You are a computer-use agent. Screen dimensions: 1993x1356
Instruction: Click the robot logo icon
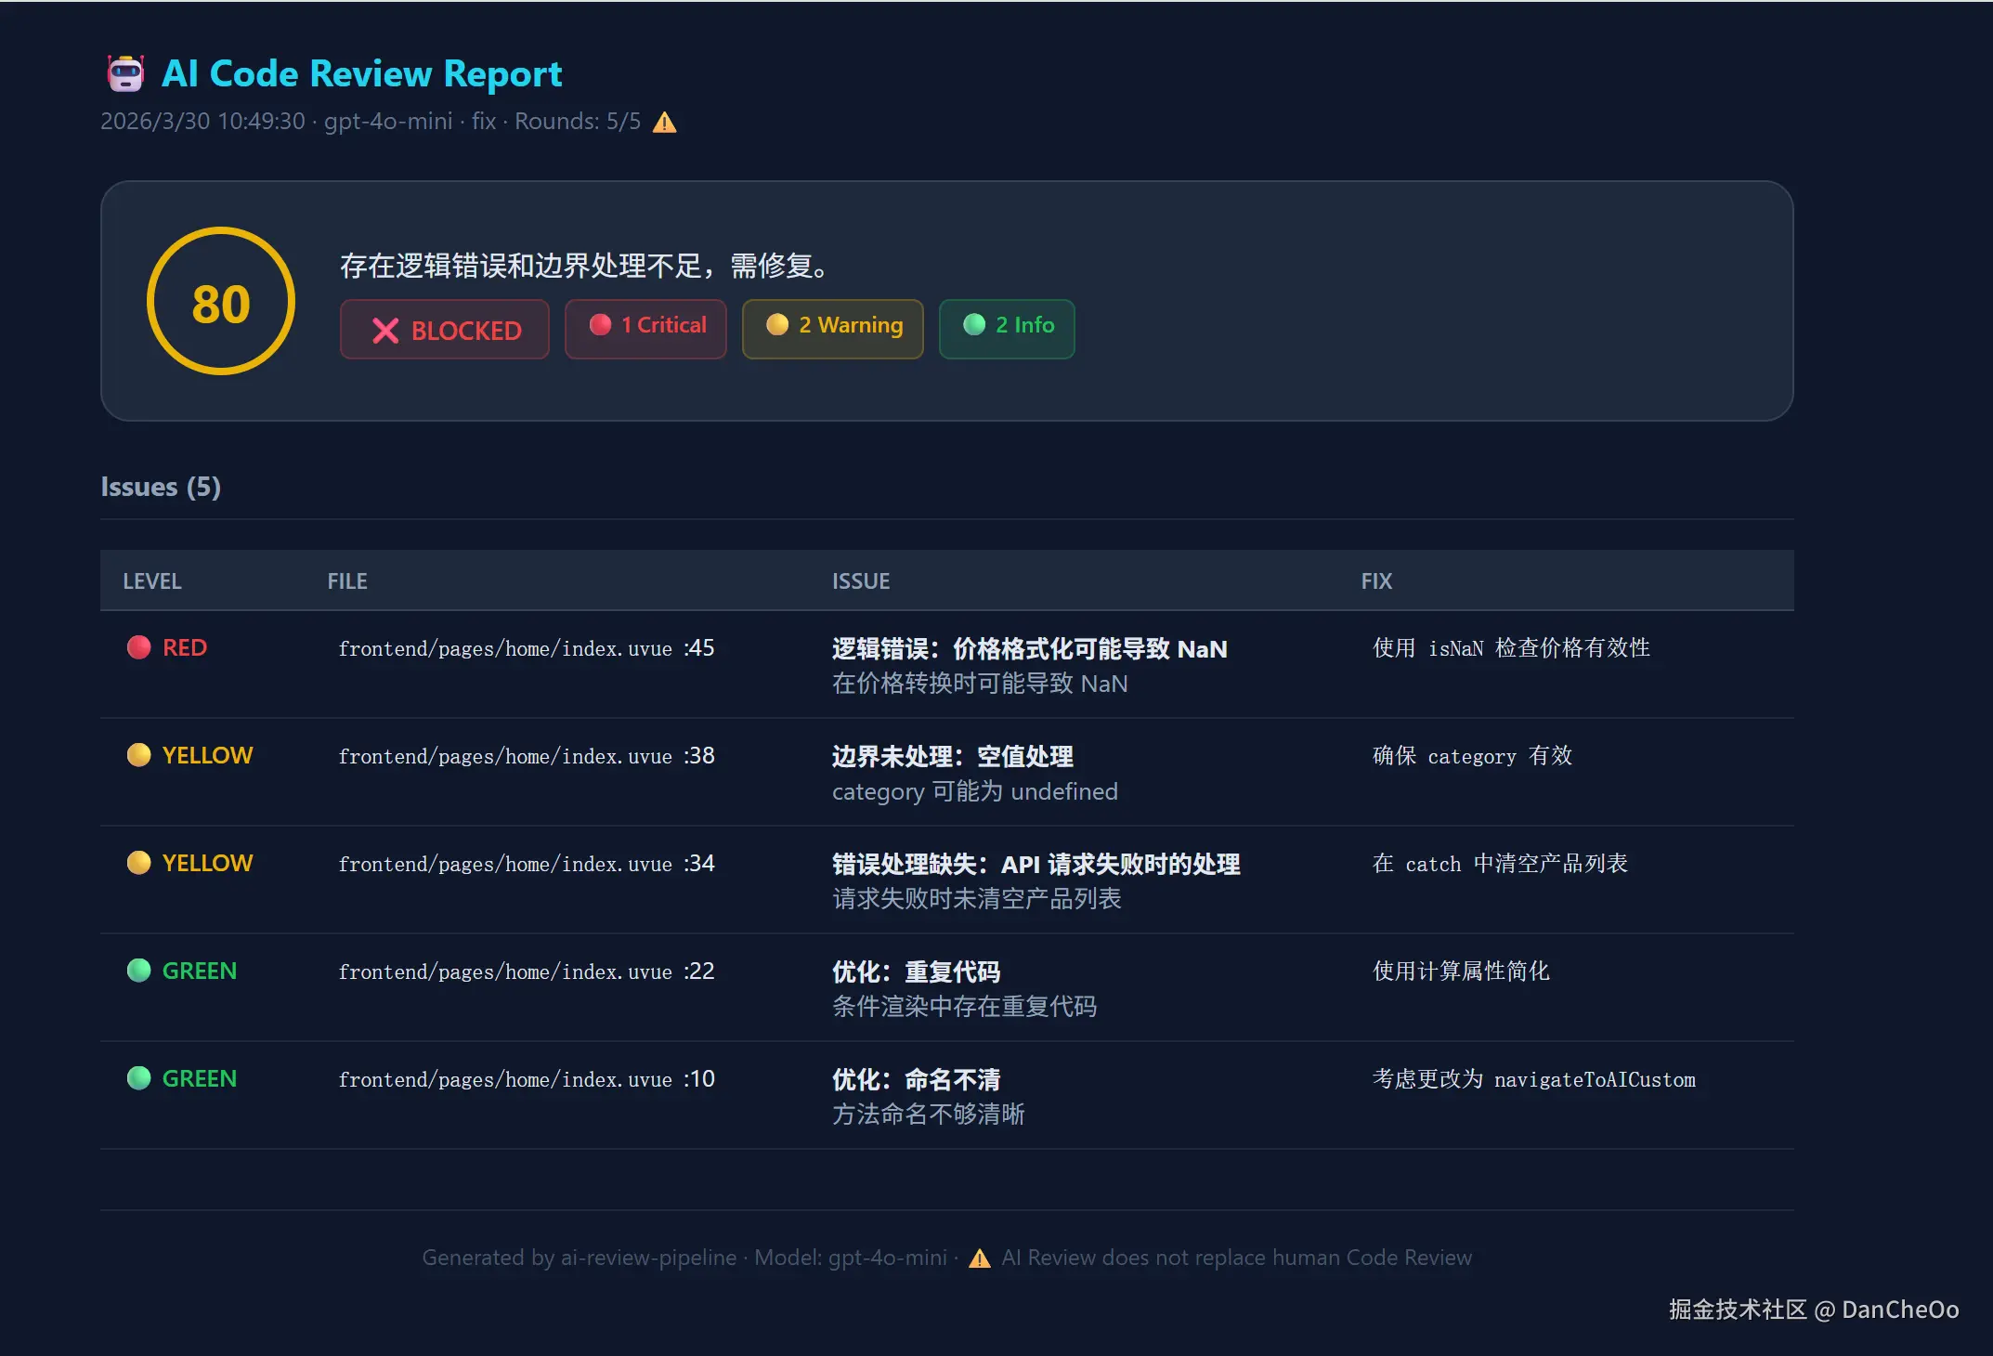125,73
